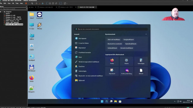Click the Keresési beállítások chip

(x=127, y=48)
